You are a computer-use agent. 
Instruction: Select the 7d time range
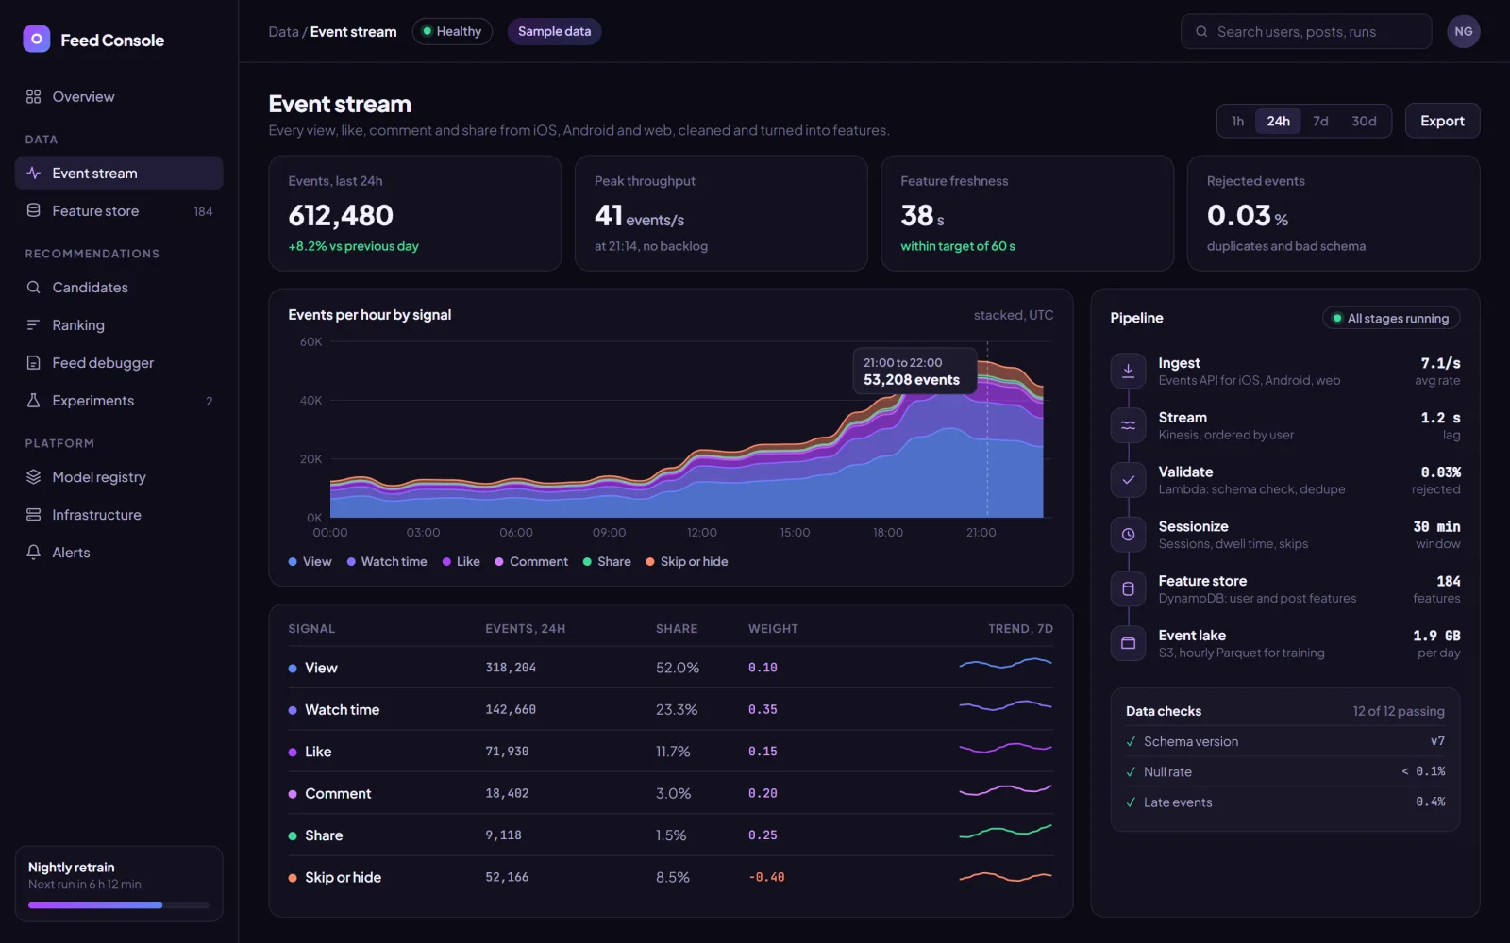(x=1320, y=122)
